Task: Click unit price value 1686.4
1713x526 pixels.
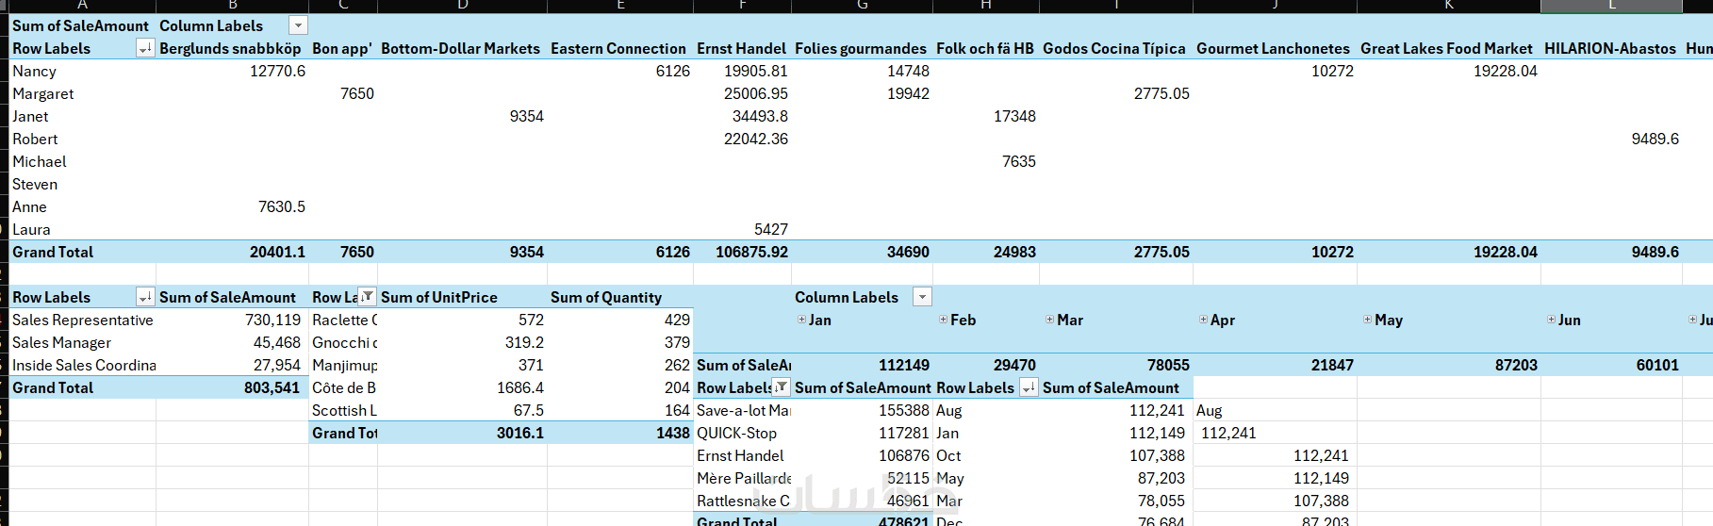Action: [x=520, y=387]
